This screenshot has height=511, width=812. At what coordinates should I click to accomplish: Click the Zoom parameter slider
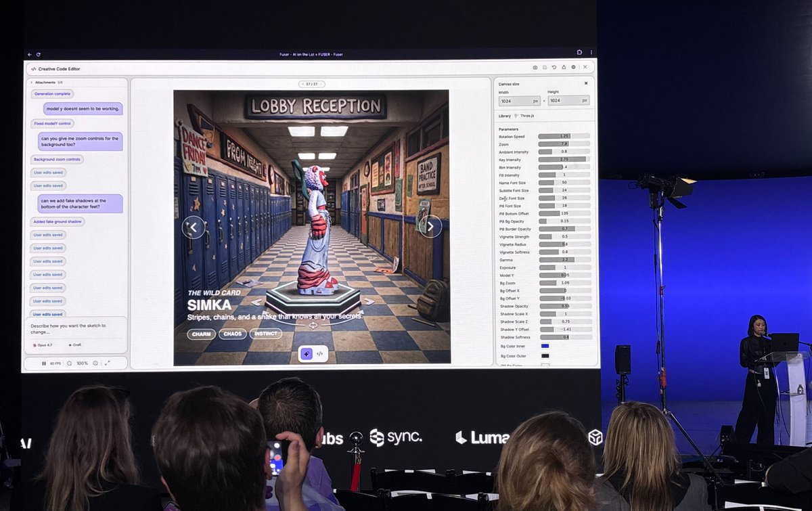[564, 144]
